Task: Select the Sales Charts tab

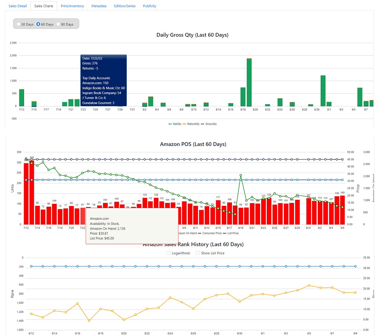Action: click(x=44, y=6)
